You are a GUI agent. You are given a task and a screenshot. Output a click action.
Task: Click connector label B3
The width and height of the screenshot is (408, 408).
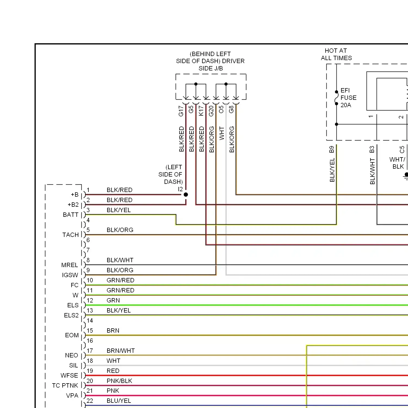coord(372,150)
